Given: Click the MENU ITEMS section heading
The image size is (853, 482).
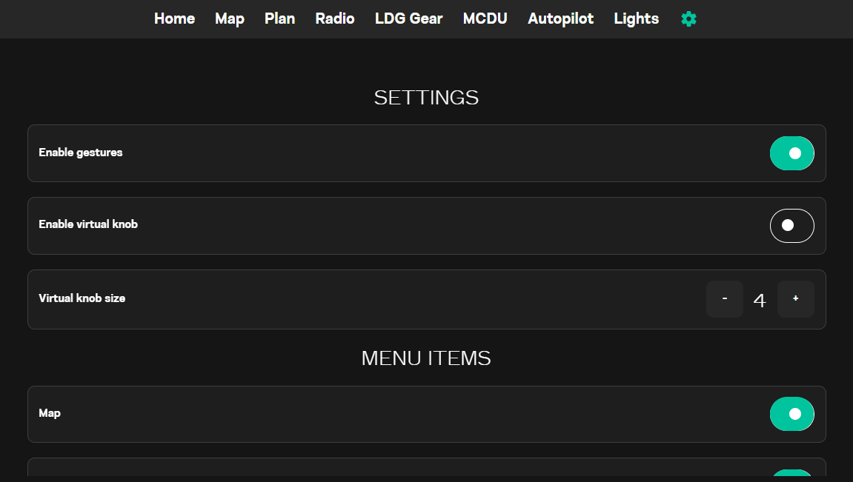Looking at the screenshot, I should pyautogui.click(x=426, y=358).
